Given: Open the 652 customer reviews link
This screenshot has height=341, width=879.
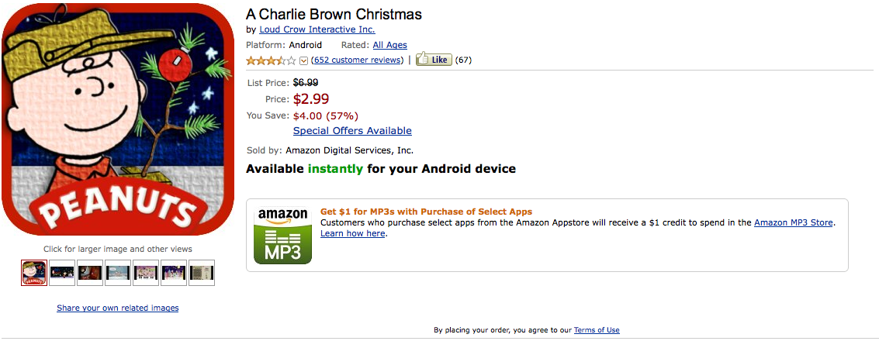Looking at the screenshot, I should tap(357, 60).
